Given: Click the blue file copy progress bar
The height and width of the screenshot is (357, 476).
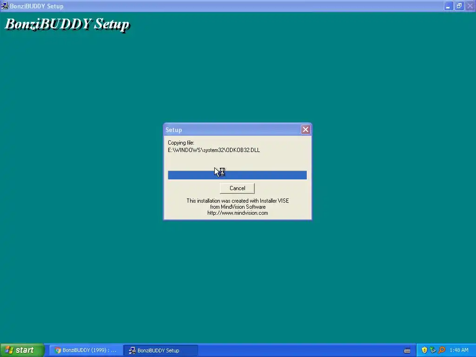Looking at the screenshot, I should (237, 175).
